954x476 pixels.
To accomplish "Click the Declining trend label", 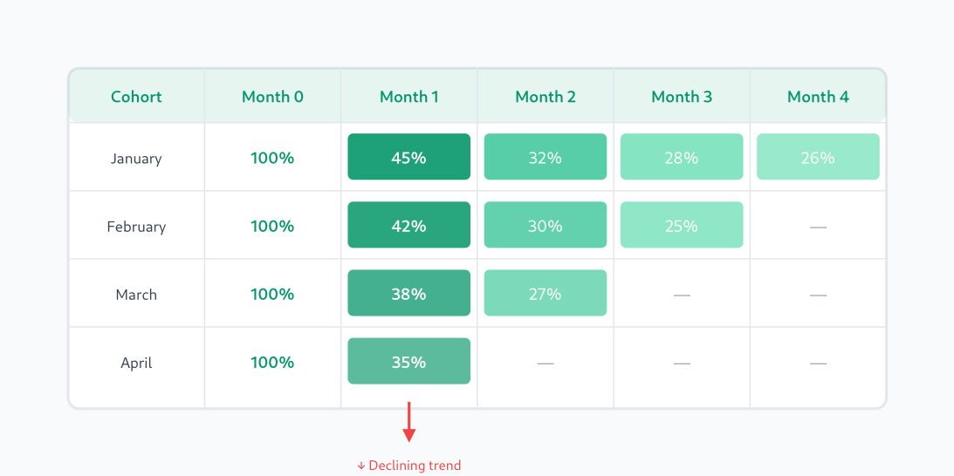I will 408,466.
